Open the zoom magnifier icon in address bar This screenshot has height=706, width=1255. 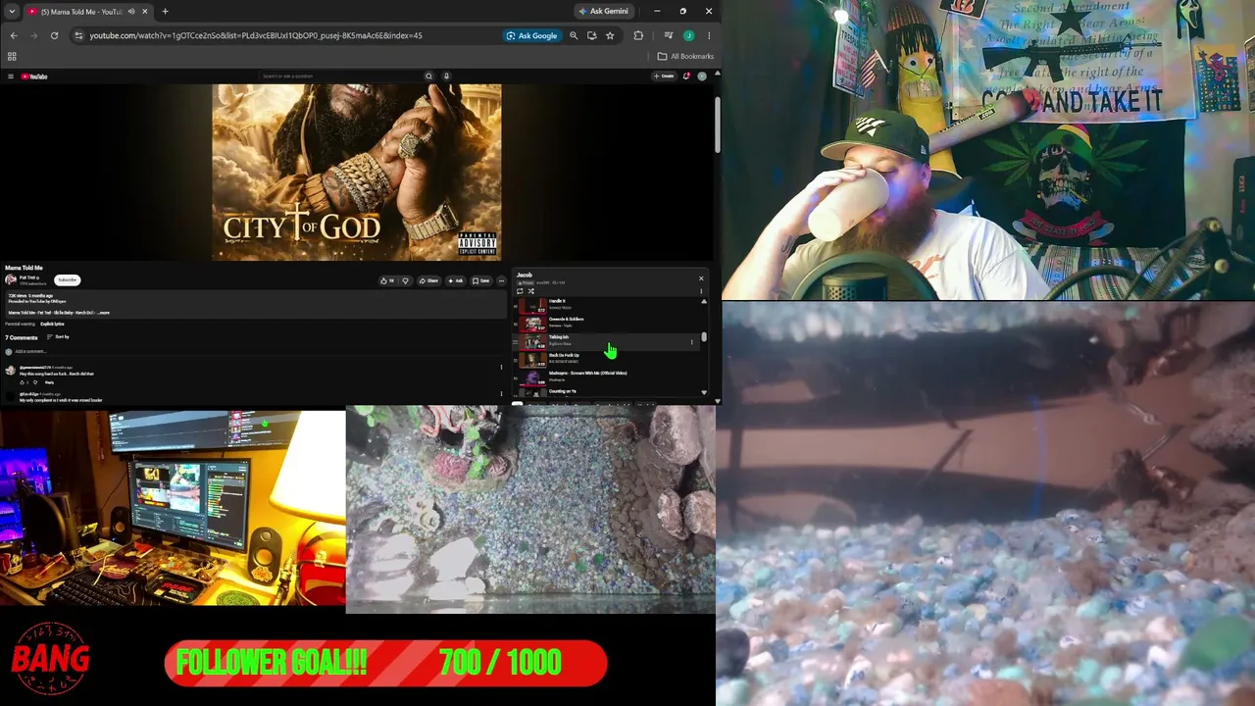pos(574,35)
